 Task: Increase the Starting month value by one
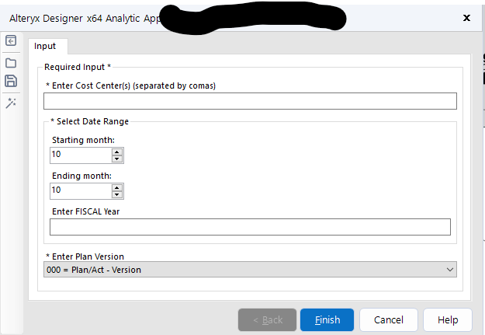click(117, 151)
